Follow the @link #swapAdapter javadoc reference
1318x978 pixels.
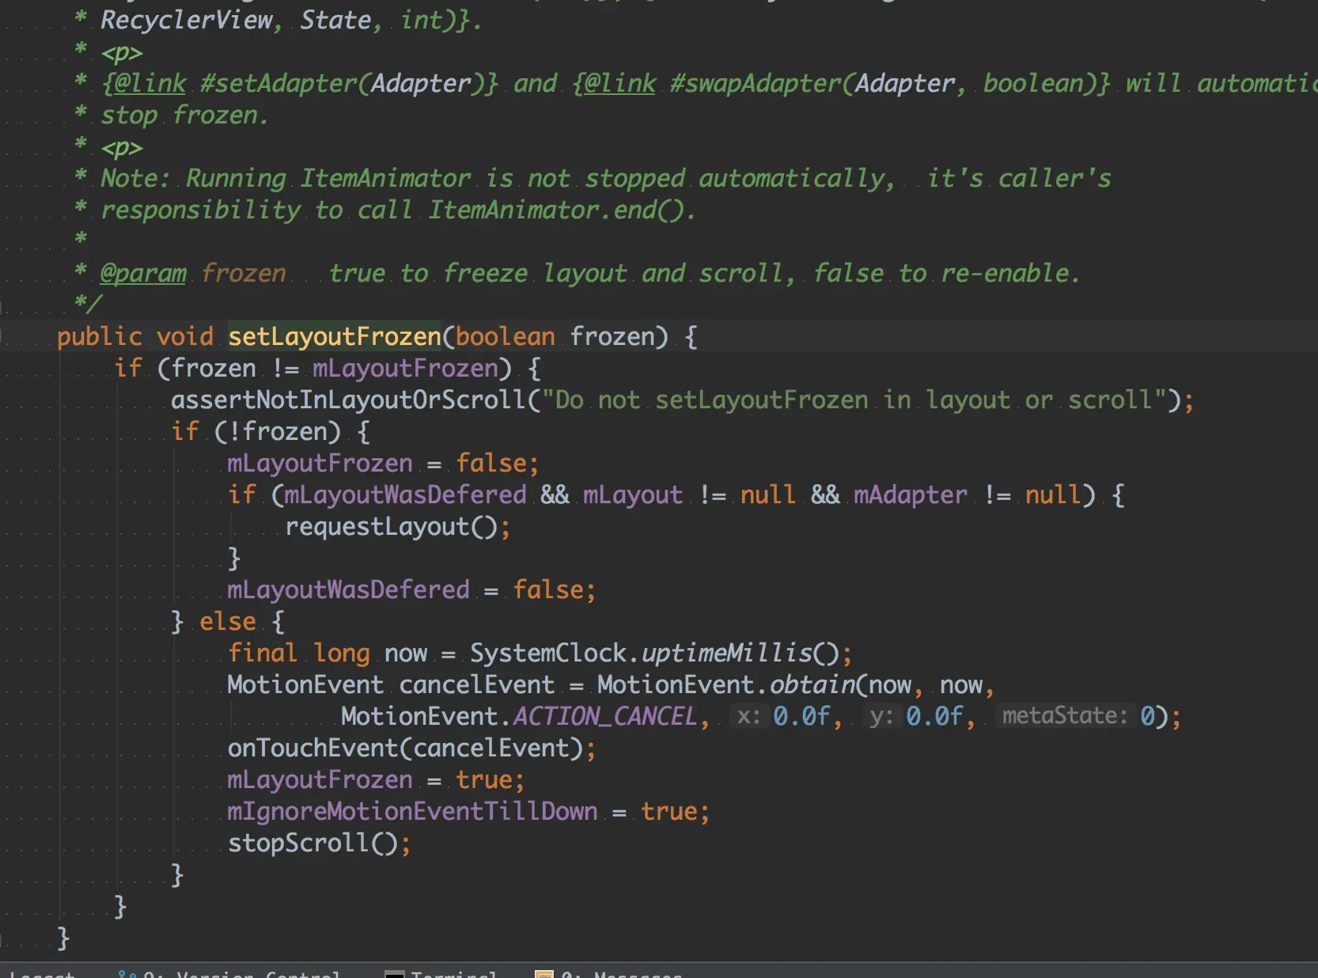[x=842, y=84]
